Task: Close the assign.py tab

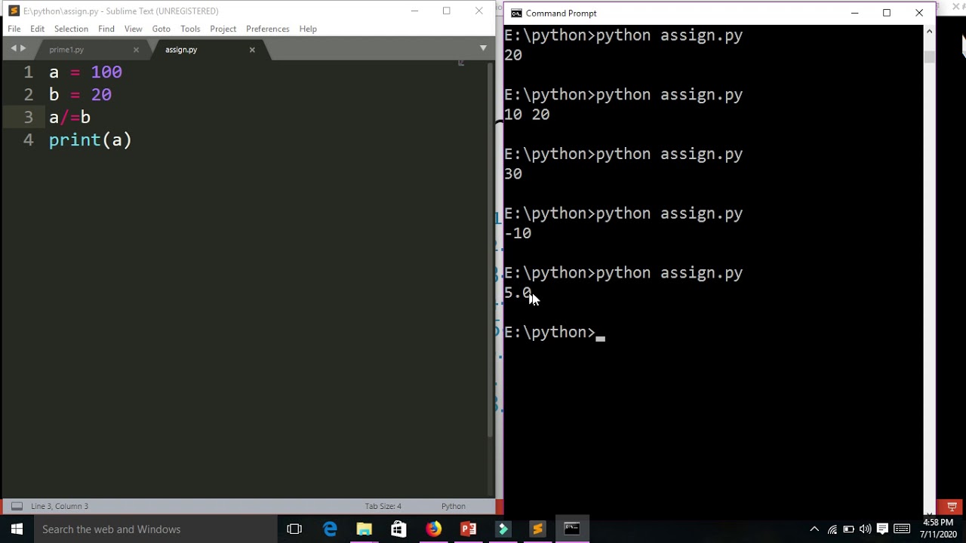Action: point(252,50)
